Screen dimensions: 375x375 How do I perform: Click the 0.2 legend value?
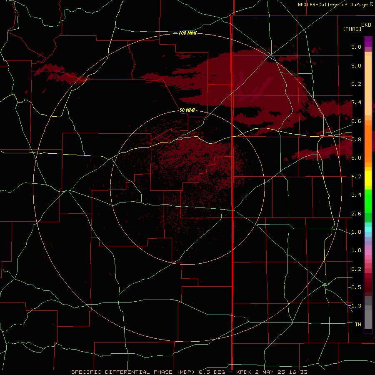click(x=356, y=269)
